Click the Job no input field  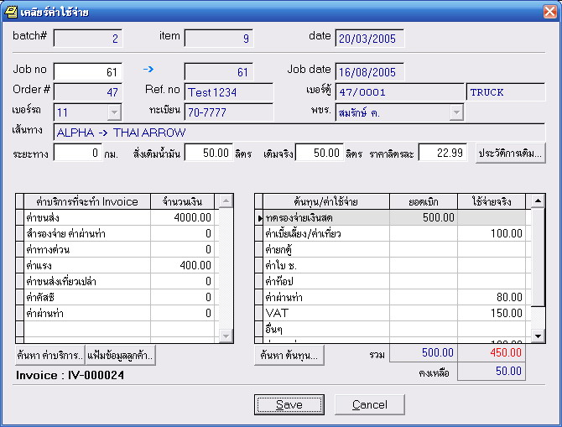(x=88, y=72)
